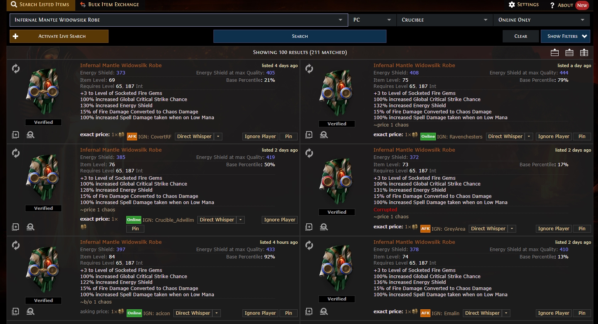This screenshot has height=324, width=598.
Task: Open Settings via the gear icon
Action: (512, 5)
